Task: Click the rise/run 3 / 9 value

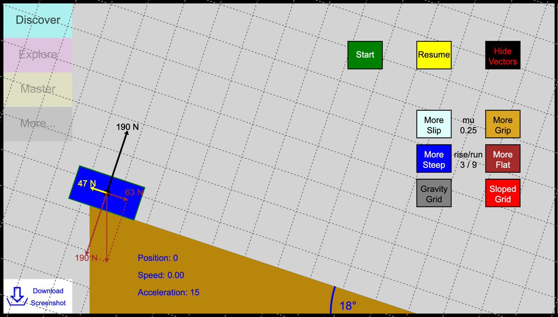Action: (x=468, y=160)
